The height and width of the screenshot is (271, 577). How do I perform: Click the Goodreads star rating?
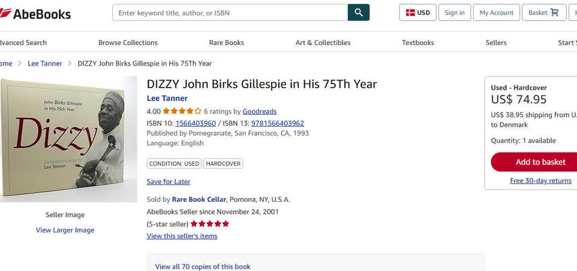[182, 111]
